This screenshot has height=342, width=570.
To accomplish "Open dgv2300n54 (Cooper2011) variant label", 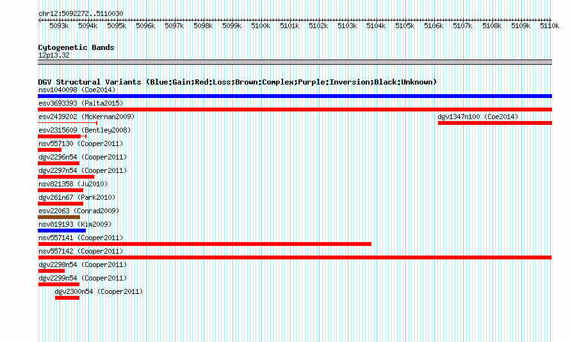I will (99, 291).
